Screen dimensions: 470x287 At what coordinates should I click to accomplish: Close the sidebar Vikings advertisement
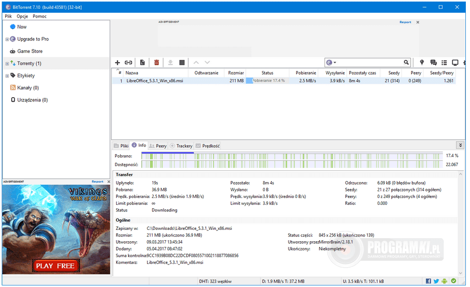click(x=108, y=182)
